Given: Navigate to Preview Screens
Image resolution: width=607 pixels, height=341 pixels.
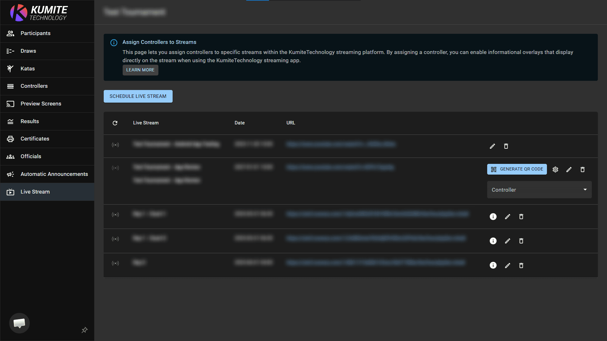Looking at the screenshot, I should (41, 104).
